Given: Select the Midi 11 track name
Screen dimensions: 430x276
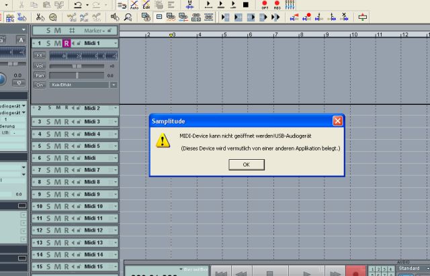Looking at the screenshot, I should click(x=93, y=218).
